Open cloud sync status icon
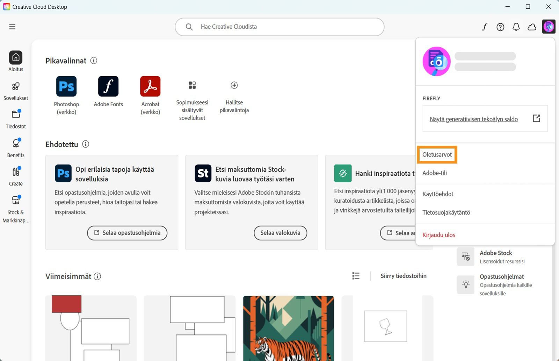Viewport: 559px width, 361px height. coord(532,27)
